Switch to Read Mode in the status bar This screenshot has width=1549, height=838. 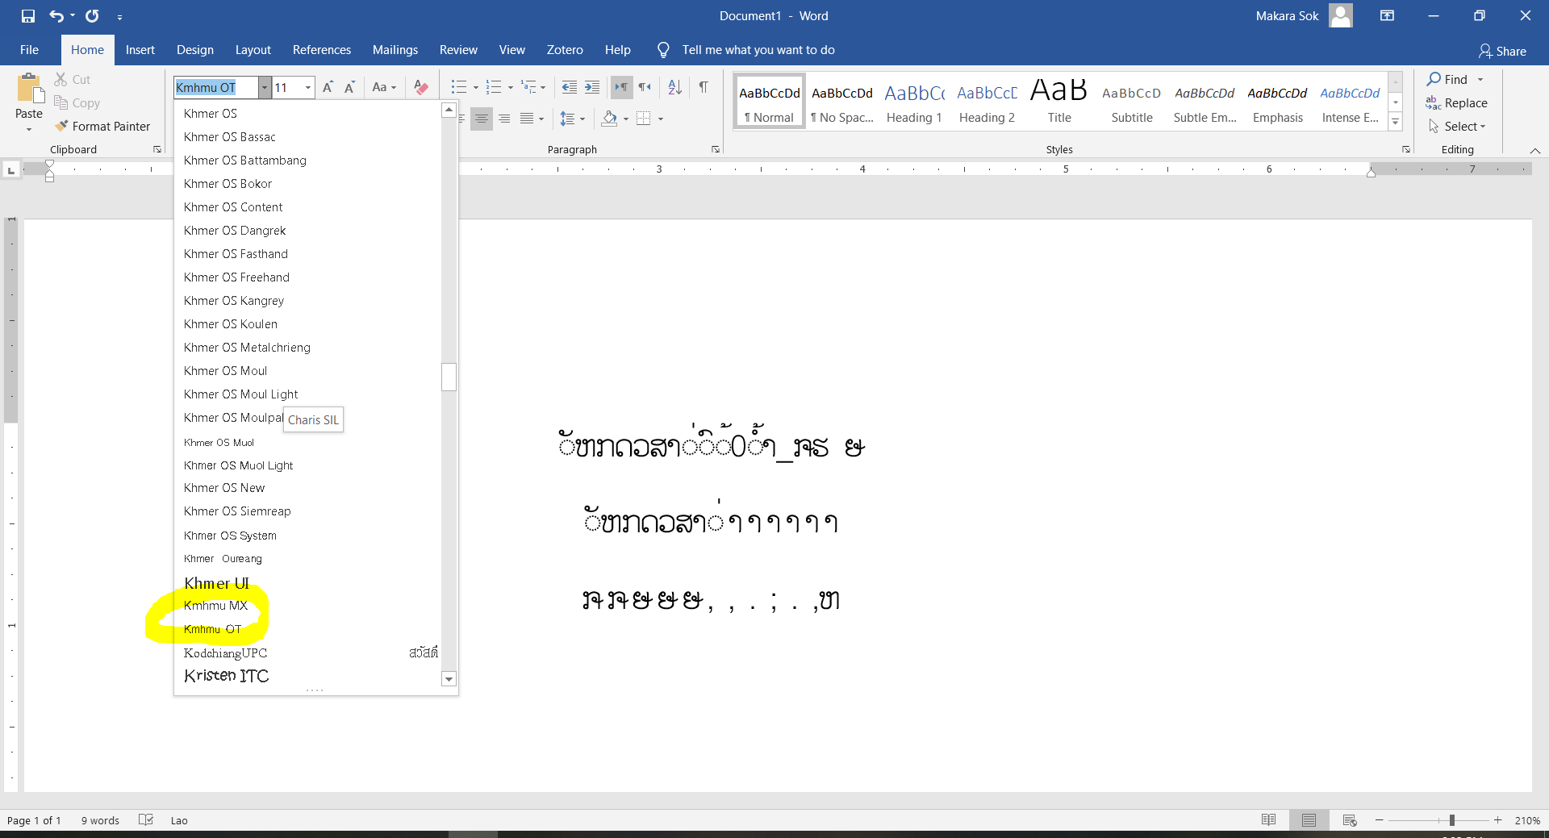pyautogui.click(x=1268, y=819)
